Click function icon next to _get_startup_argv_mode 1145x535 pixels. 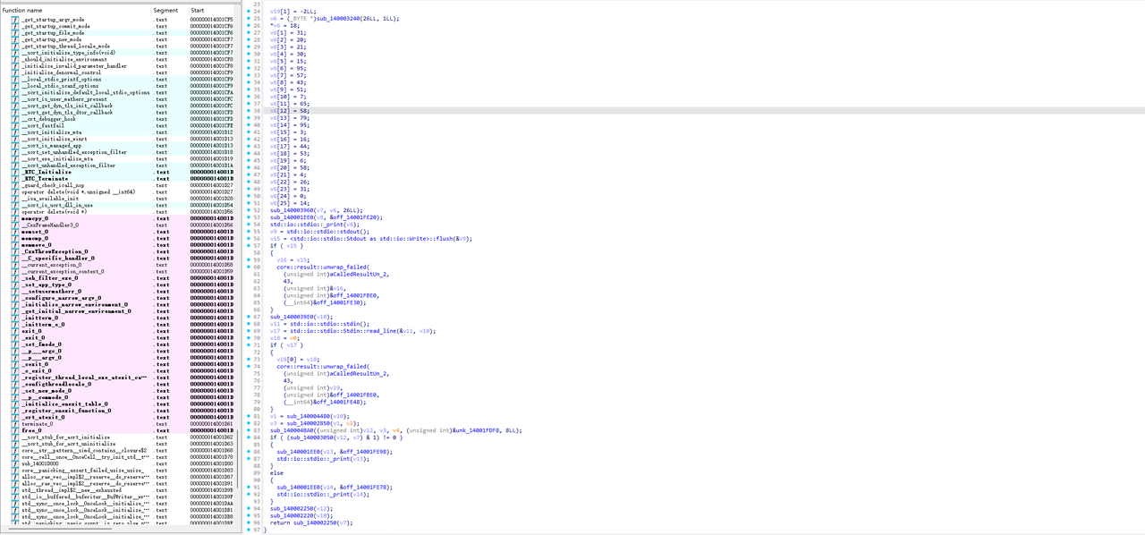(15, 20)
